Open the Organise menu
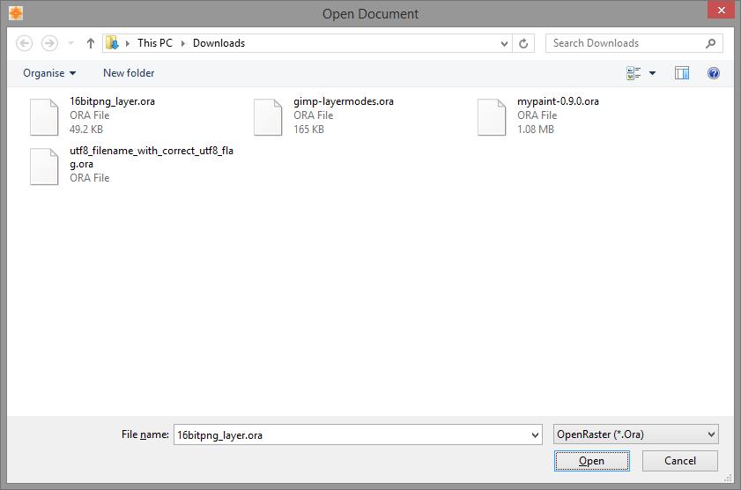The image size is (741, 490). [x=49, y=73]
